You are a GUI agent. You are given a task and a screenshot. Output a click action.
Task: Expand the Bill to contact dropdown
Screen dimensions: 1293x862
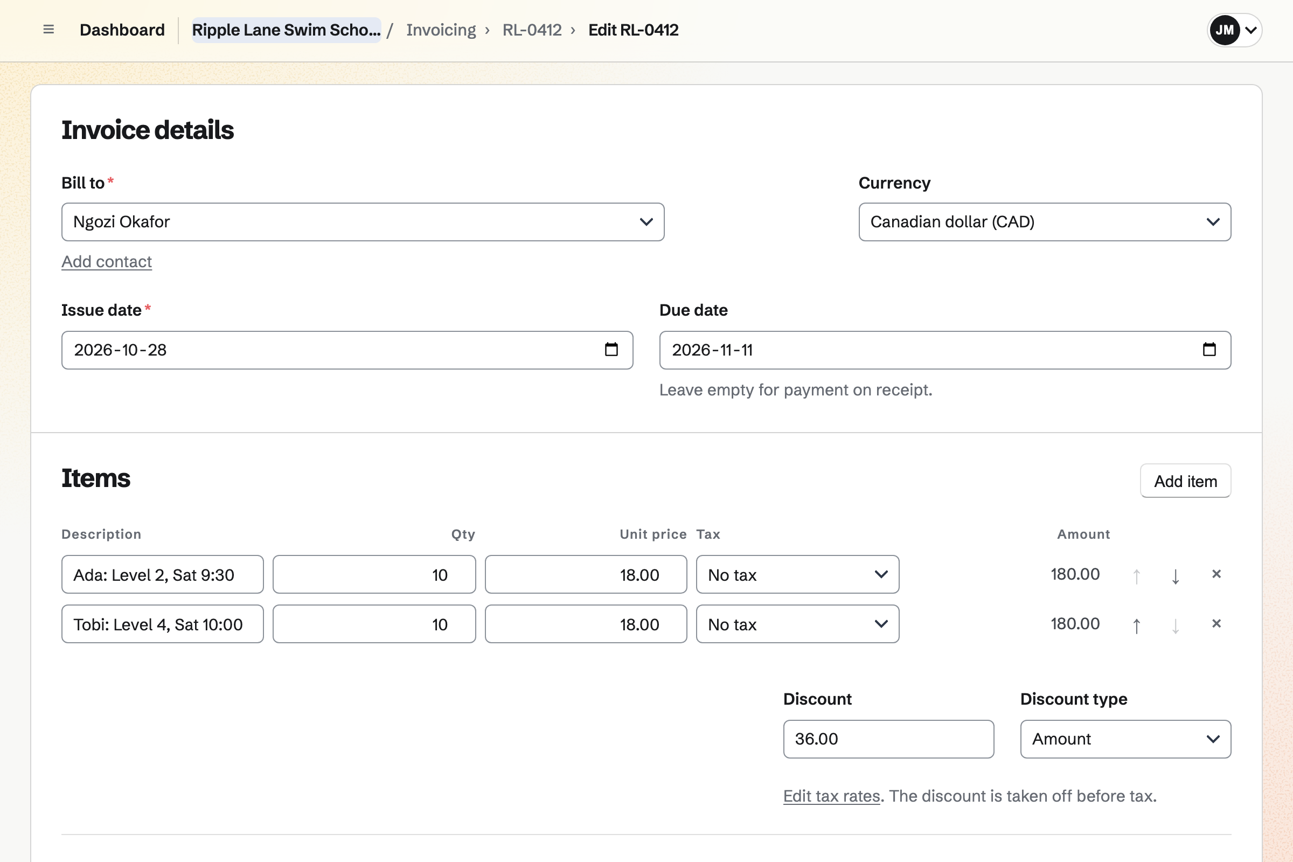click(363, 222)
